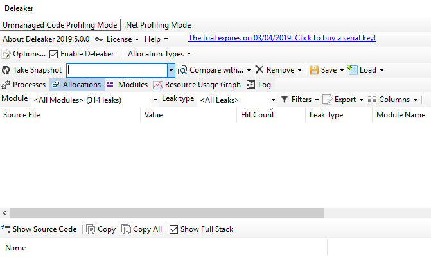Open the Save dropdown arrow
Viewport: 431px width, 260px height.
tap(342, 71)
